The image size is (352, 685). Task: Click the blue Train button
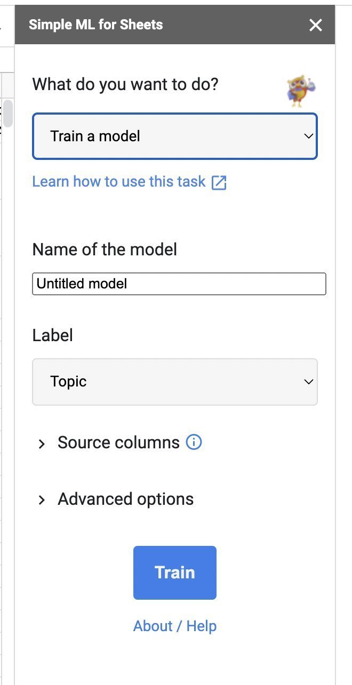pyautogui.click(x=175, y=573)
